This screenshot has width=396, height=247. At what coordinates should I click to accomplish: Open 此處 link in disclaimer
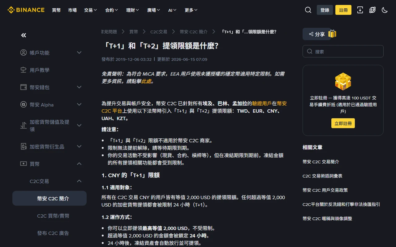pos(146,81)
